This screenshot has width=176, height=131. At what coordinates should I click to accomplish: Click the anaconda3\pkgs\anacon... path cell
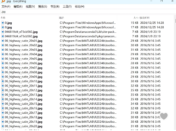[x=88, y=36]
